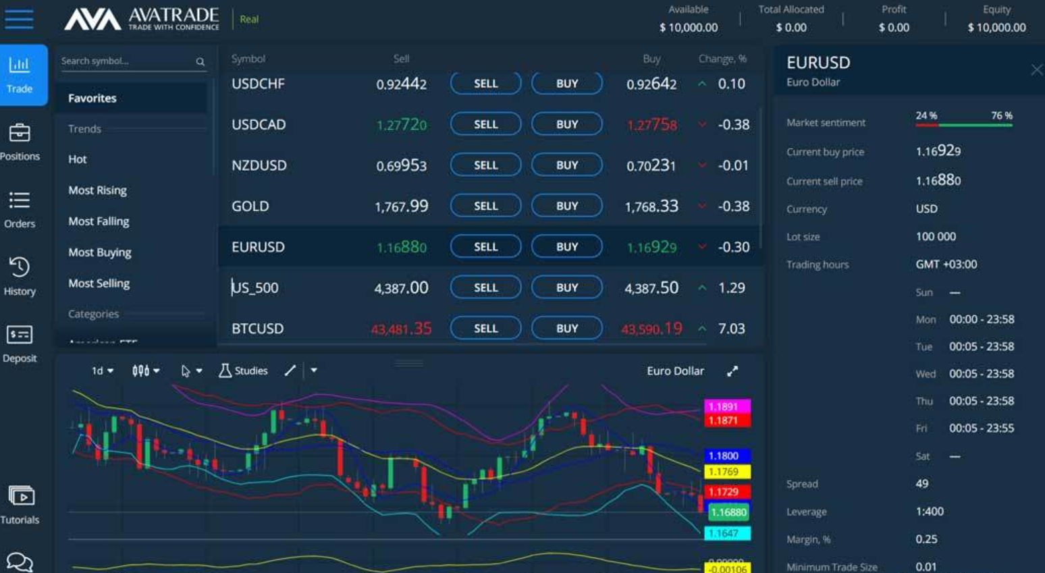Open the candlestick chart type dropdown
The image size is (1045, 573).
point(146,371)
